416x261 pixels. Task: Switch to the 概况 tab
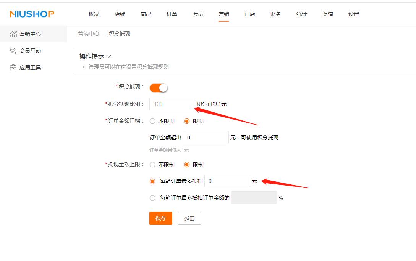tap(94, 14)
